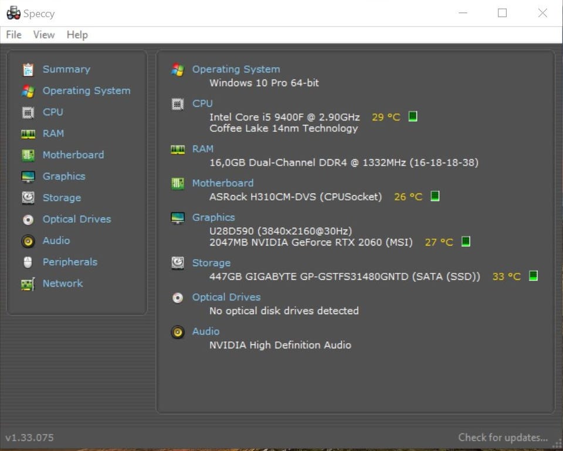Screen dimensions: 563x451
Task: Click the Audio heading link in main panel
Action: click(x=206, y=331)
